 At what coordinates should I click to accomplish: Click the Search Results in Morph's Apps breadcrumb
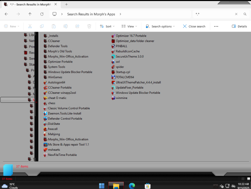click(x=91, y=14)
